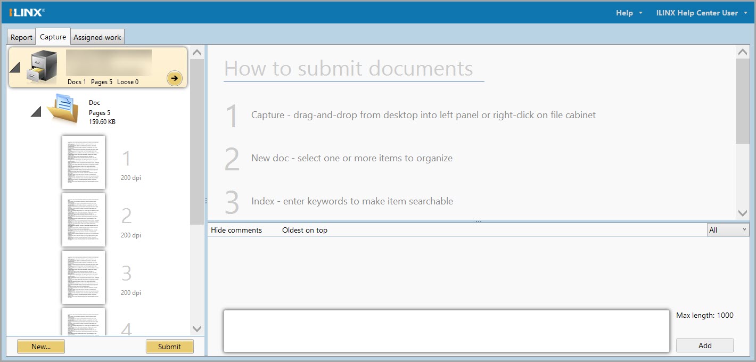Click Add to post comment

(704, 345)
